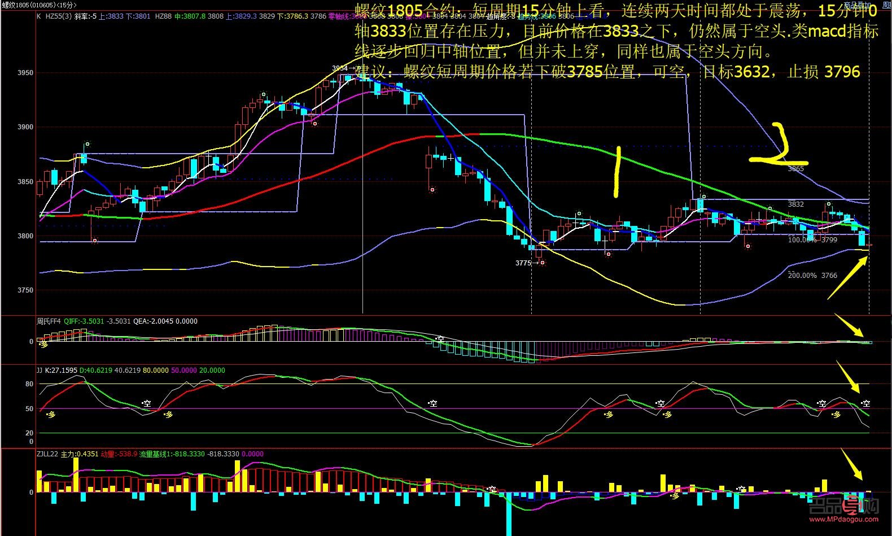
Task: Click the yellow arrow in the 周氏FF4 panel
Action: click(x=849, y=326)
